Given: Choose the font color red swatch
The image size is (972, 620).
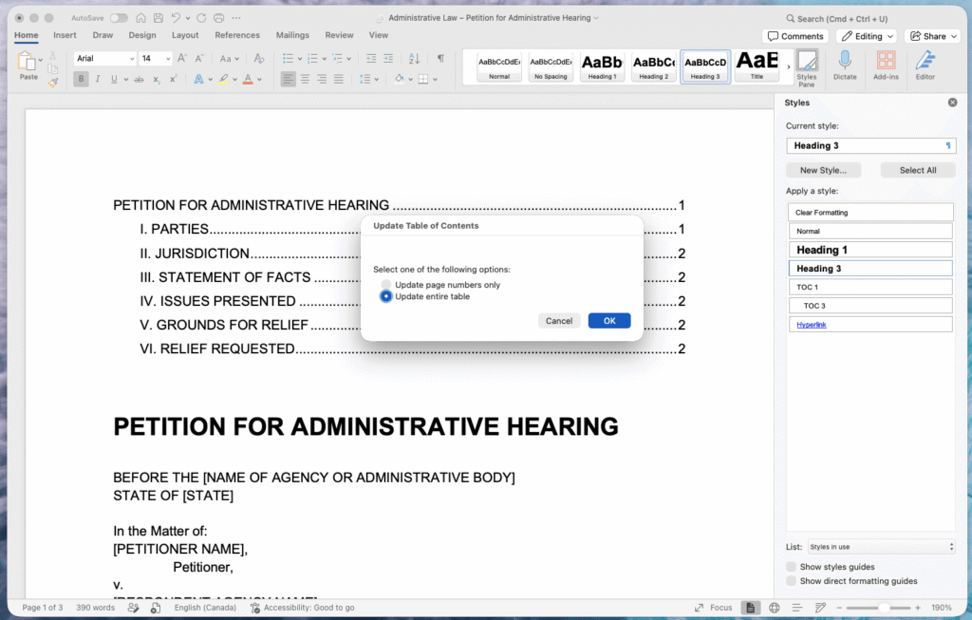Looking at the screenshot, I should pyautogui.click(x=248, y=79).
